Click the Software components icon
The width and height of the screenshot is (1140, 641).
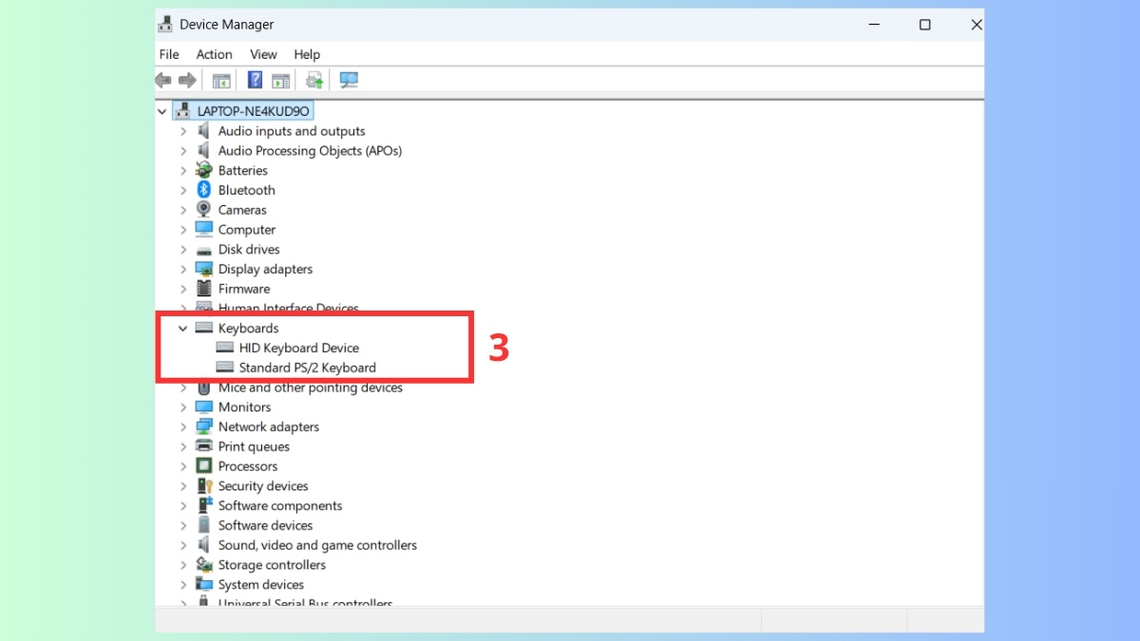click(x=203, y=505)
